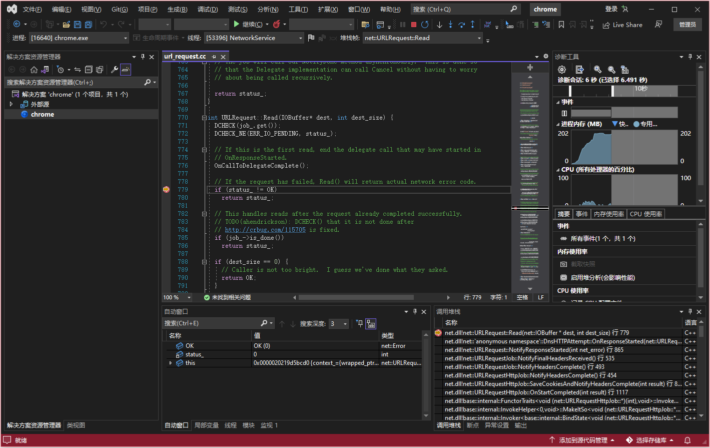Click the diagnostic session timeline ruler
Viewport: 710px width, 448px height.
(x=624, y=90)
